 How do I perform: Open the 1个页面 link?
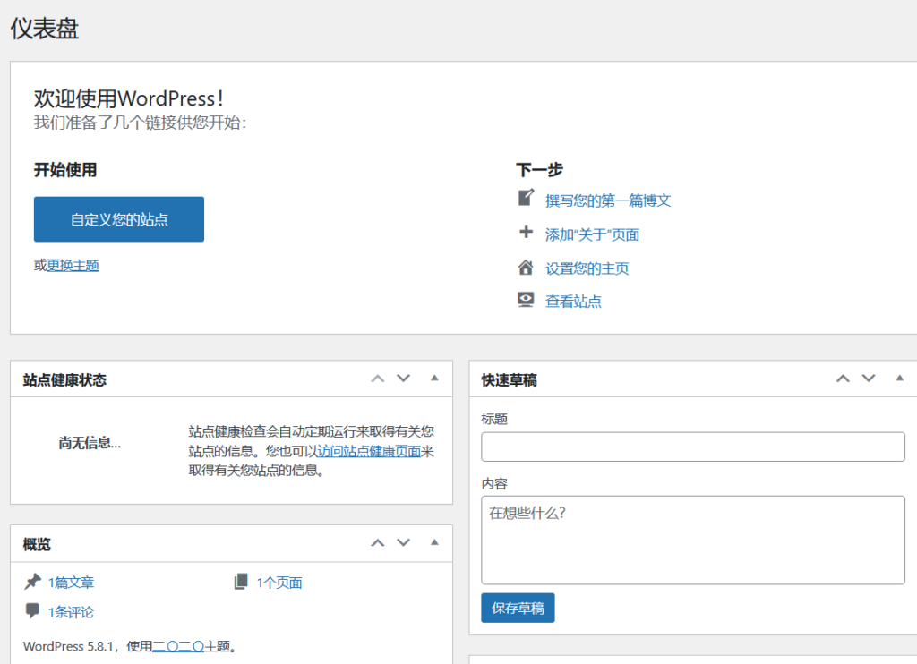tap(279, 583)
